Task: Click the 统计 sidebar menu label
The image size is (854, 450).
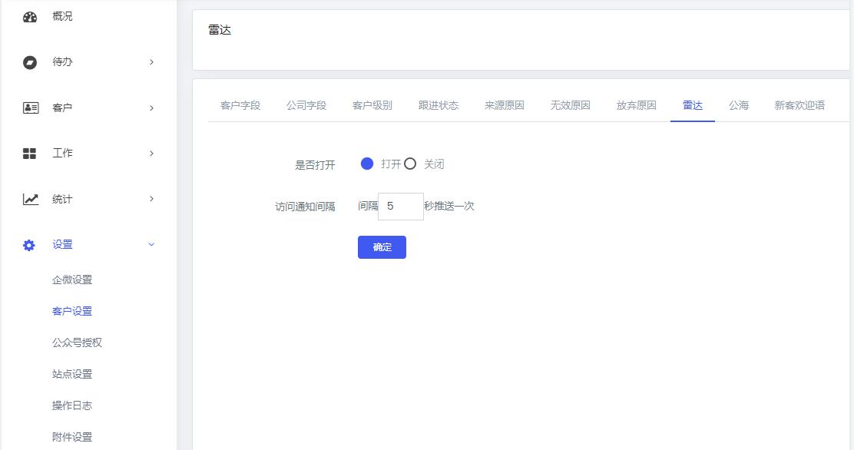Action: pos(62,200)
